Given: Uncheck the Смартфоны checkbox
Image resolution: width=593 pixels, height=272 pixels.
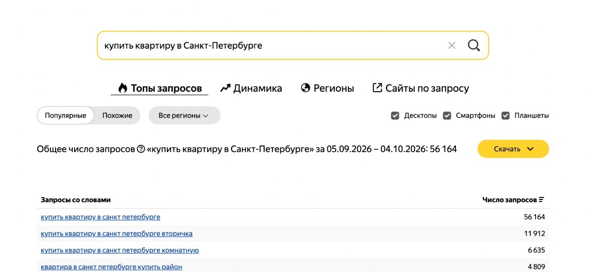Looking at the screenshot, I should pyautogui.click(x=447, y=115).
